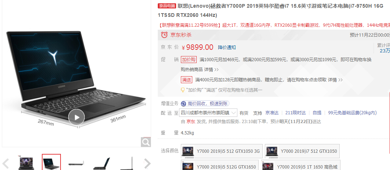Click the magnifier zoom icon on product image
Screen dimensions: 390x170
146,142
